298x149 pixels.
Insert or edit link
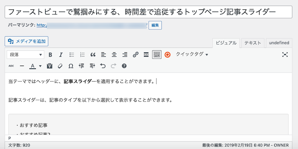pyautogui.click(x=135, y=55)
